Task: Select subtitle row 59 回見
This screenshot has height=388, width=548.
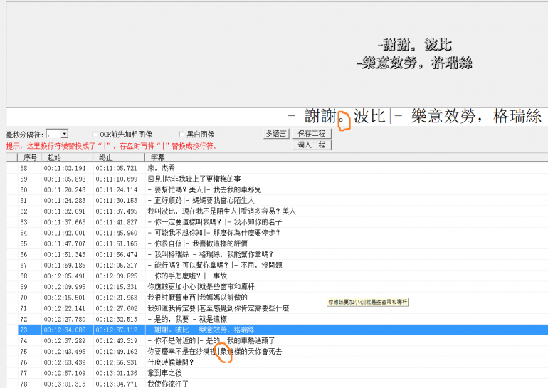Action: point(283,179)
